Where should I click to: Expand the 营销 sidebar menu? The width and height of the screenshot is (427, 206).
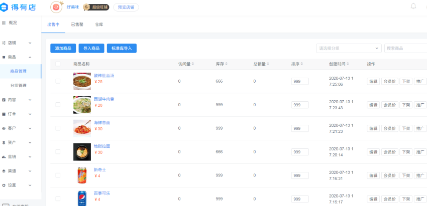[18, 157]
